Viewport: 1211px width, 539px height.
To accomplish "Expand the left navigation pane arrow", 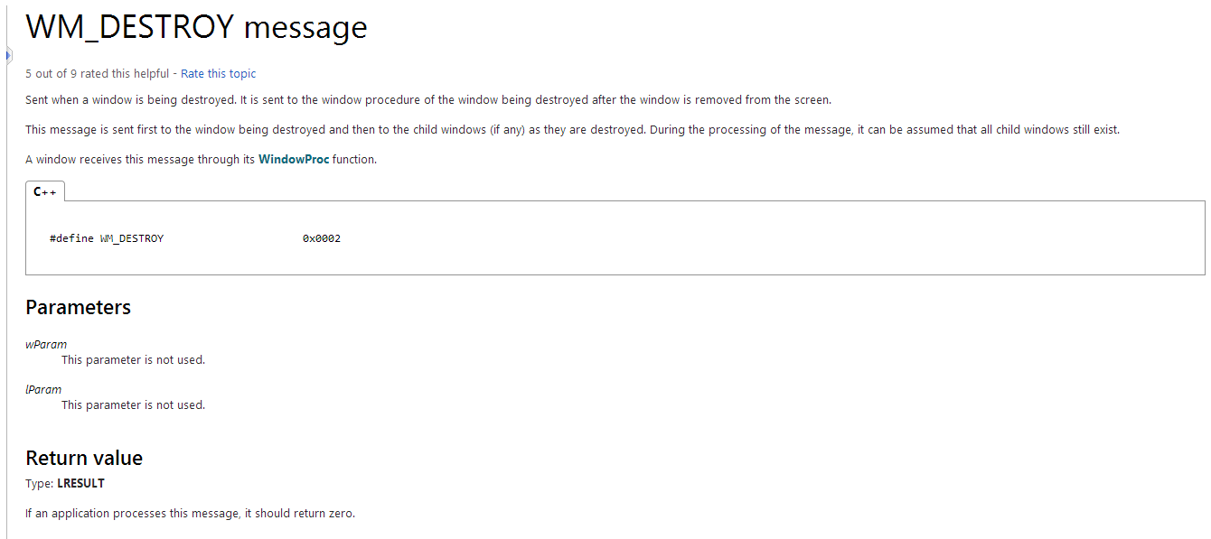I will [8, 55].
